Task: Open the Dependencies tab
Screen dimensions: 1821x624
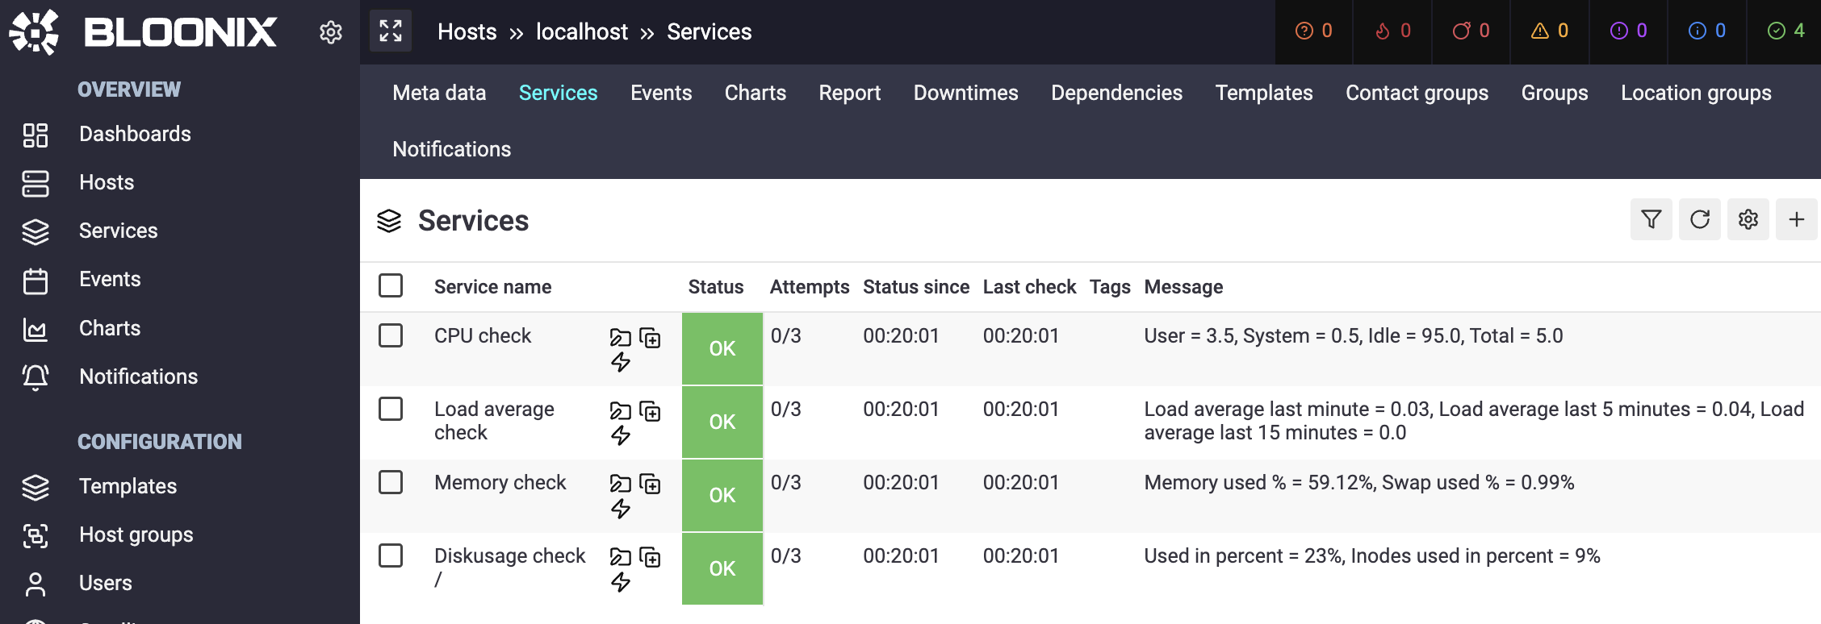Action: tap(1117, 94)
